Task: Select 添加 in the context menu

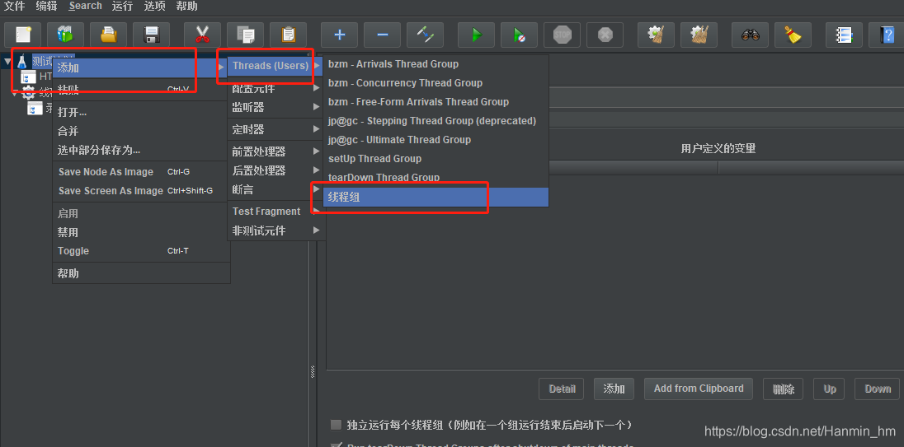Action: 141,68
